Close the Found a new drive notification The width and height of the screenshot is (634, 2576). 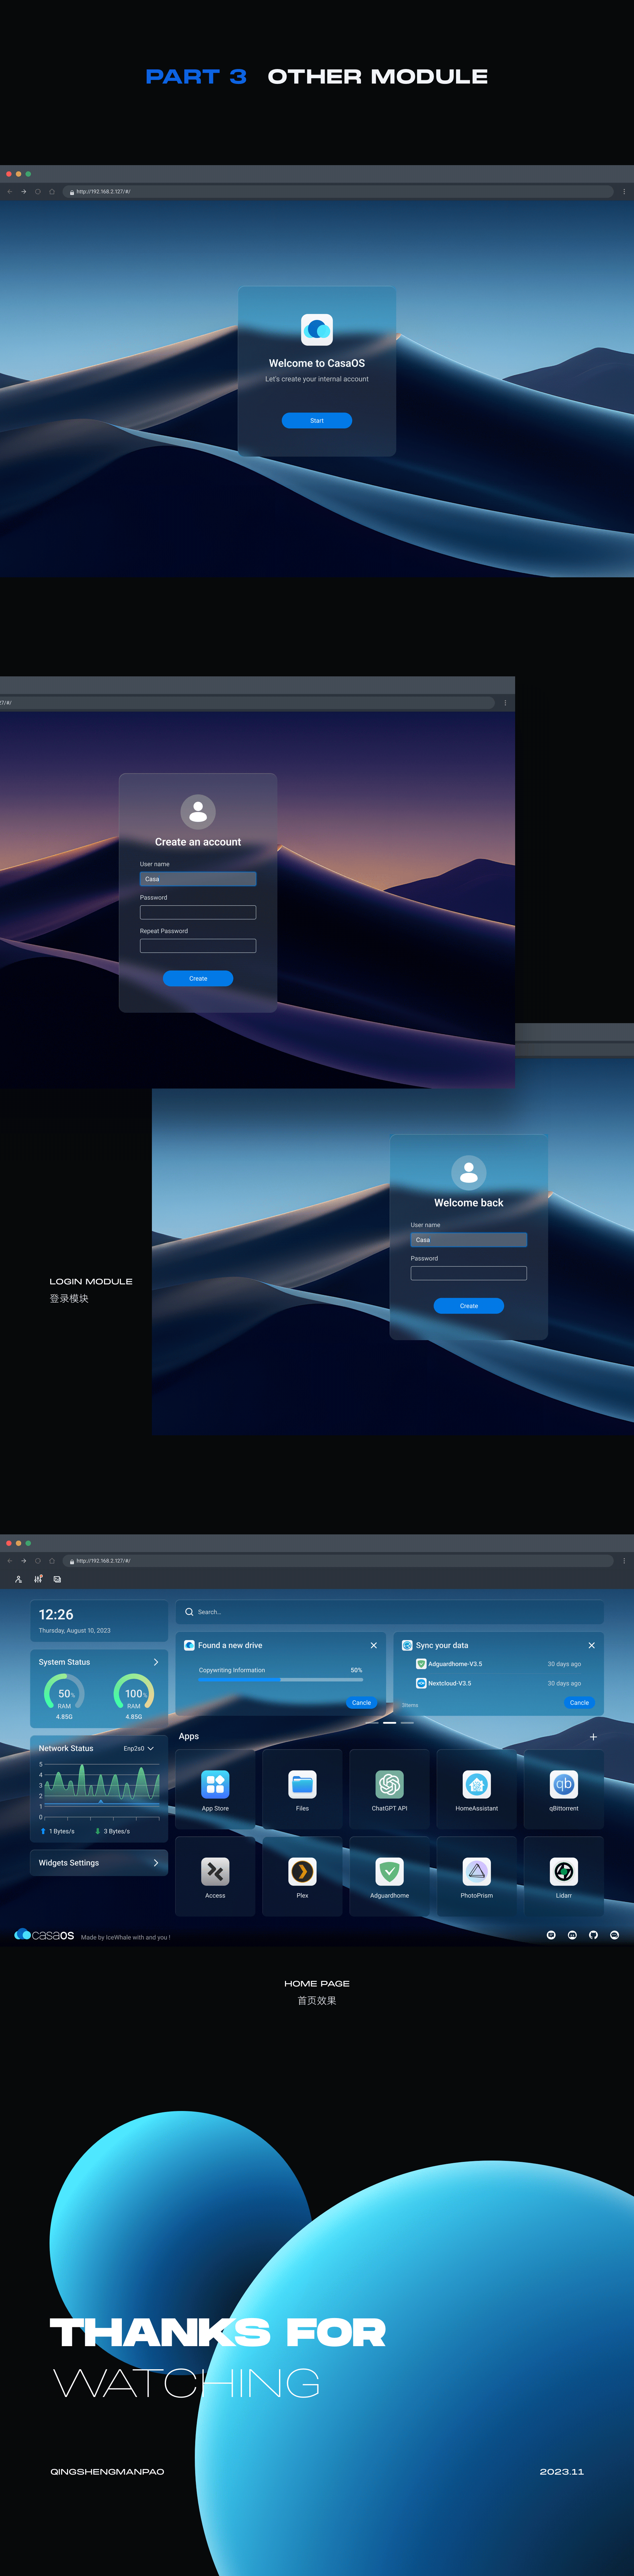[x=374, y=1645]
